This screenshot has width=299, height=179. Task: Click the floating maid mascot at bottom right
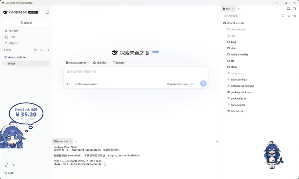pos(273,155)
